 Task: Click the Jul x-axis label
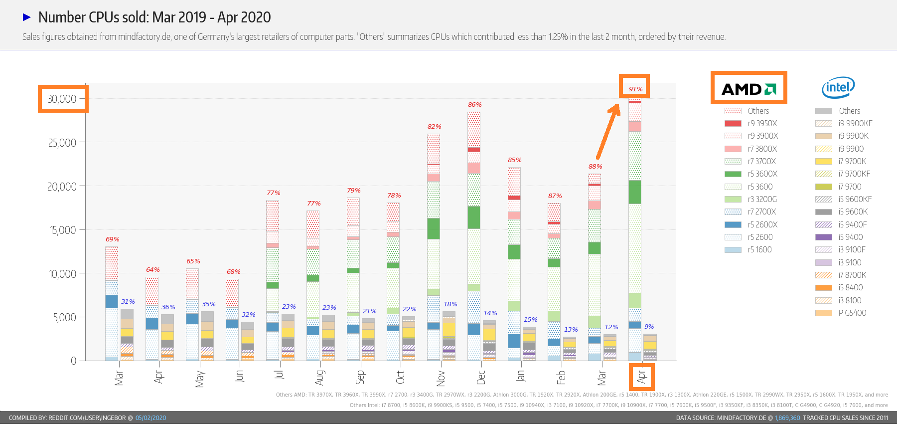(279, 375)
